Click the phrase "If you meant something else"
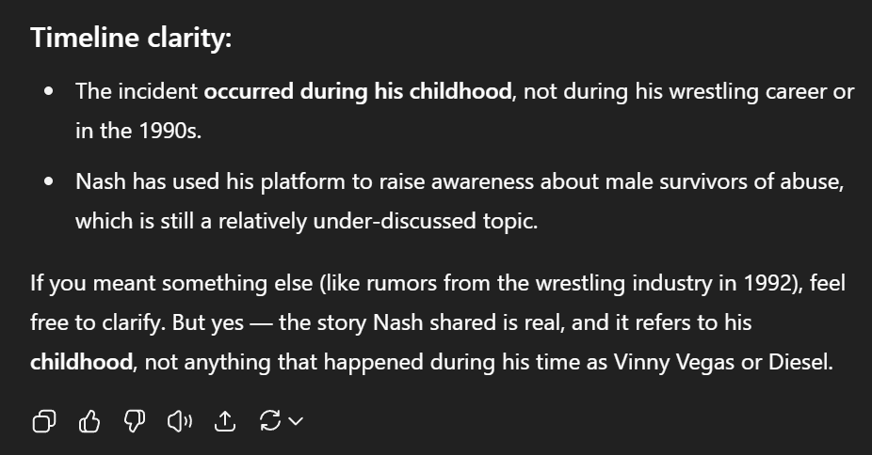 pyautogui.click(x=148, y=283)
